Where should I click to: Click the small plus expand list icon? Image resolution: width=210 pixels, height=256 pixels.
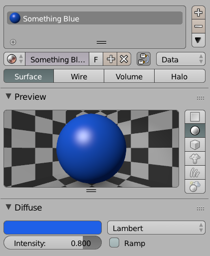point(13,42)
